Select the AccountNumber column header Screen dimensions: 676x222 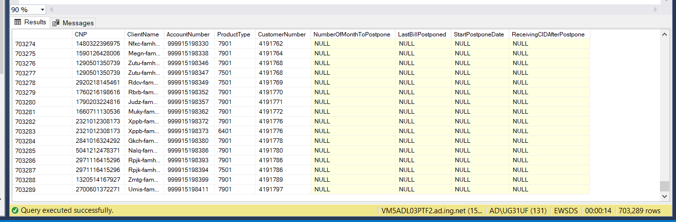point(188,34)
